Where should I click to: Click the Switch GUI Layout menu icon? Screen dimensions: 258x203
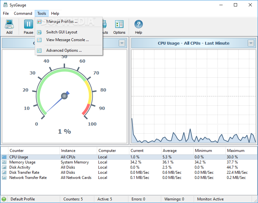coord(39,32)
